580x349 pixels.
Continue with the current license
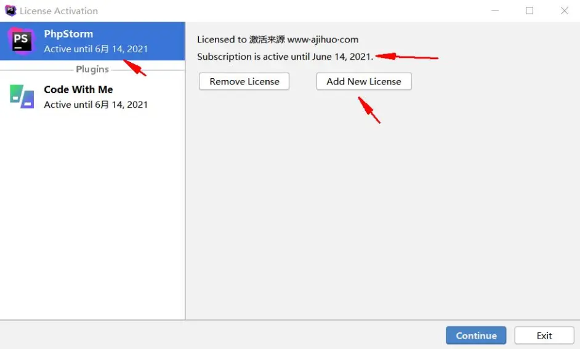pyautogui.click(x=476, y=335)
